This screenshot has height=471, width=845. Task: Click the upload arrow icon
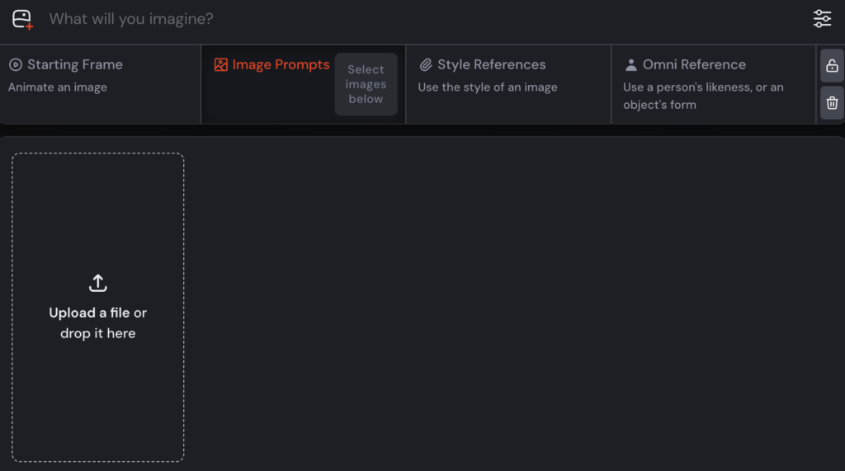98,283
